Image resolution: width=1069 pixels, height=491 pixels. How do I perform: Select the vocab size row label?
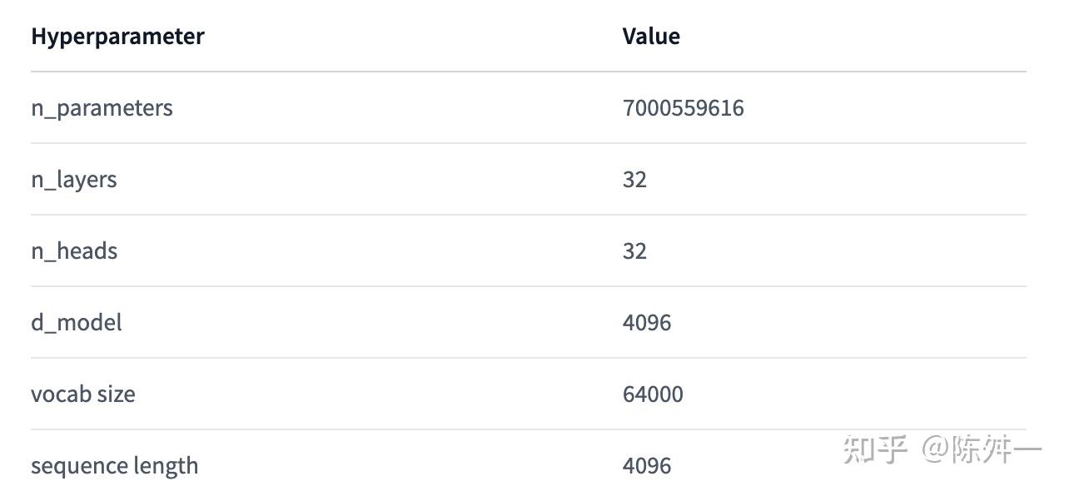(x=82, y=394)
